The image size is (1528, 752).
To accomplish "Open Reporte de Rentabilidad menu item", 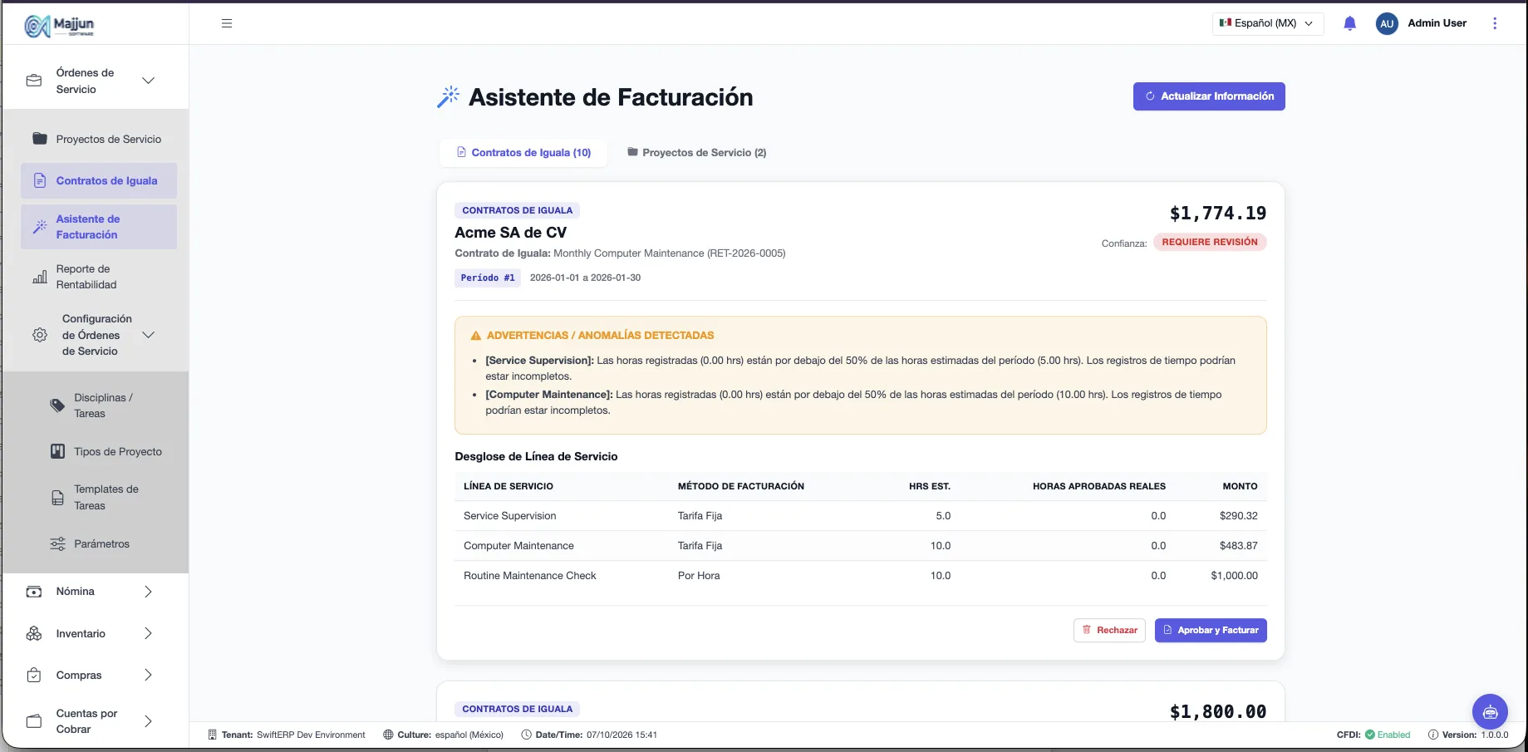I will (99, 277).
